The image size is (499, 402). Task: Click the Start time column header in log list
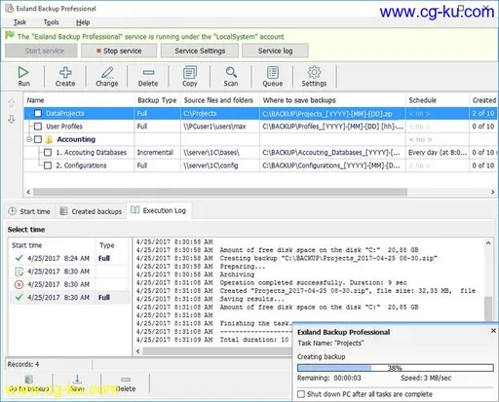[53, 245]
